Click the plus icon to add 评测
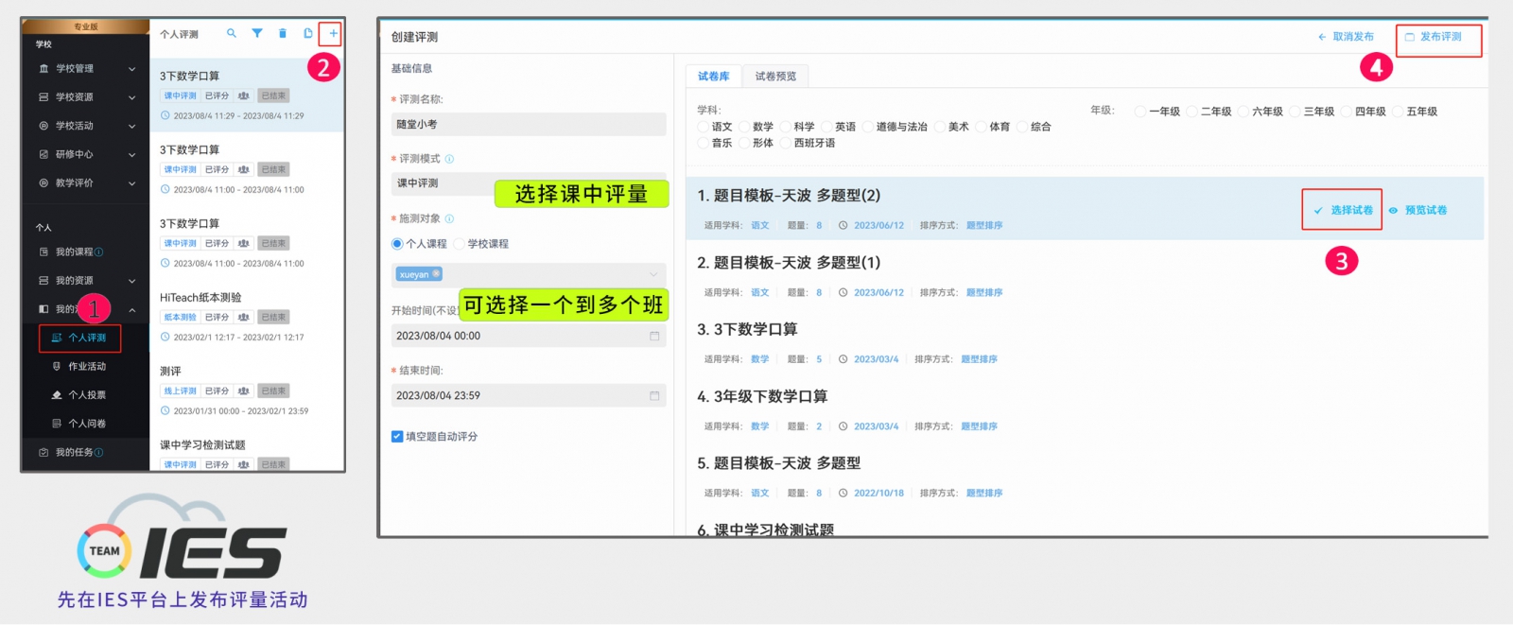This screenshot has width=1513, height=625. point(333,33)
